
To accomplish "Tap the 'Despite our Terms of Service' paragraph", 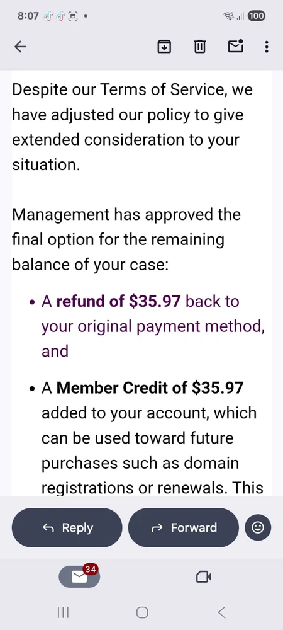I will 132,127.
